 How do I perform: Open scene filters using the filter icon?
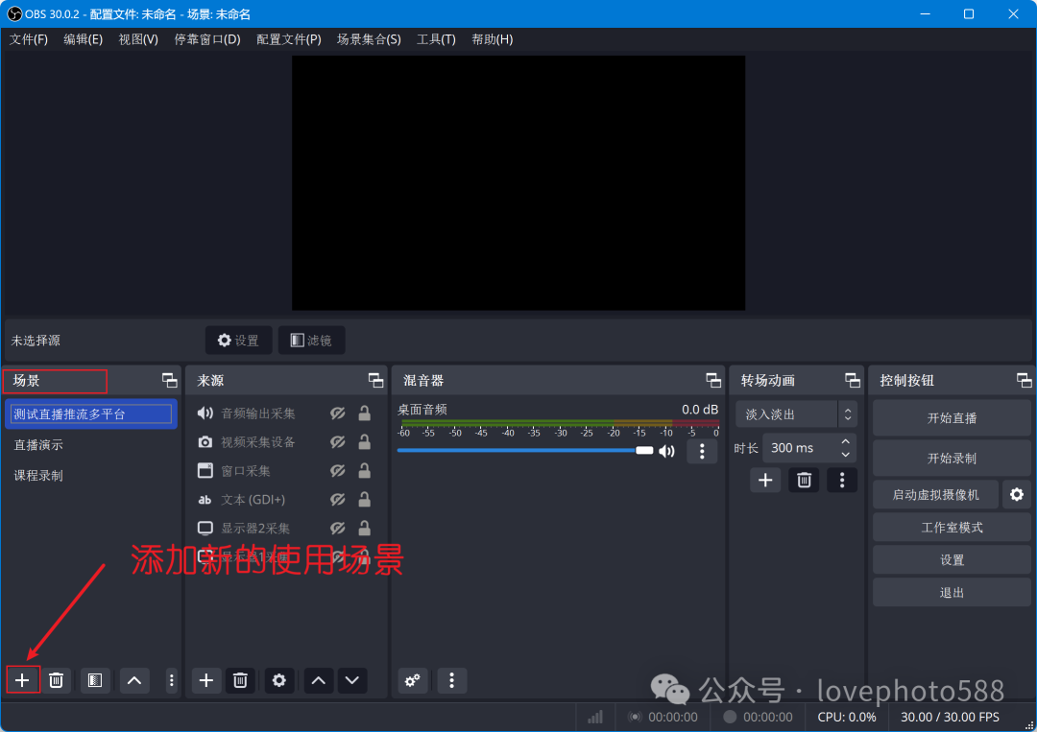94,680
